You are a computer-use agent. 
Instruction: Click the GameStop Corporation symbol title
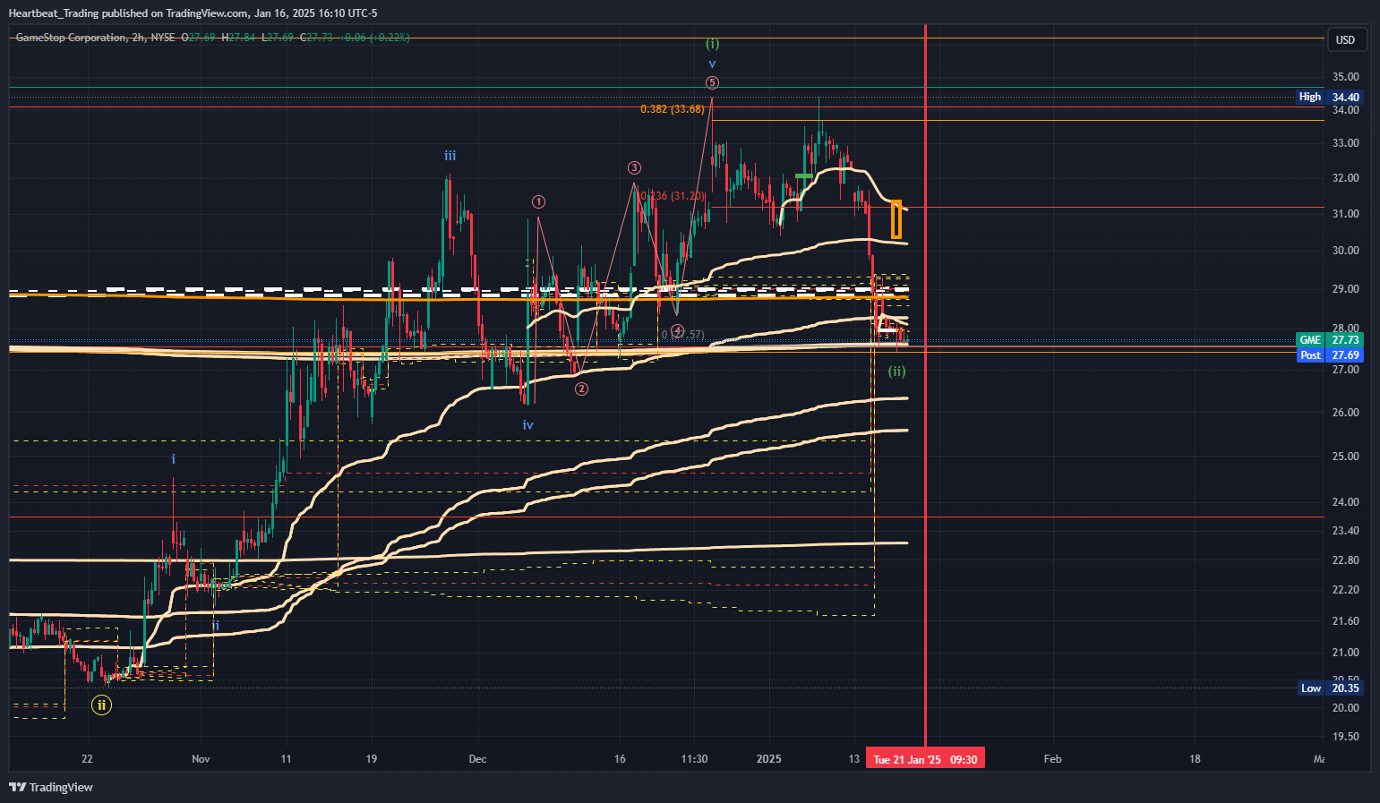[71, 38]
